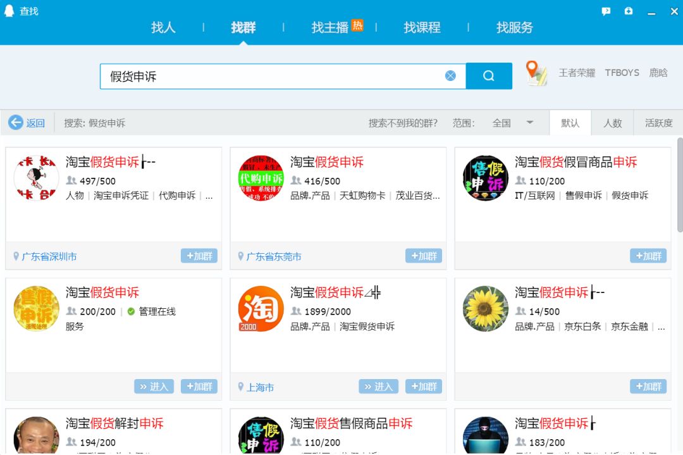Search hot keyword 鹿晗
This screenshot has width=683, height=455.
(x=658, y=73)
